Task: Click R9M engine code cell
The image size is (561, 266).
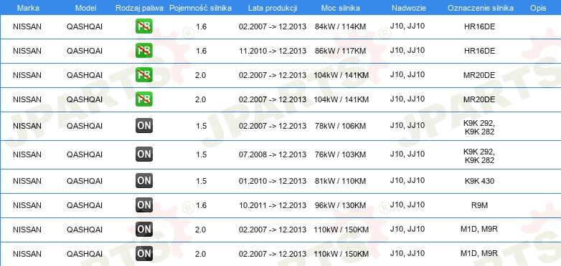Action: click(479, 205)
